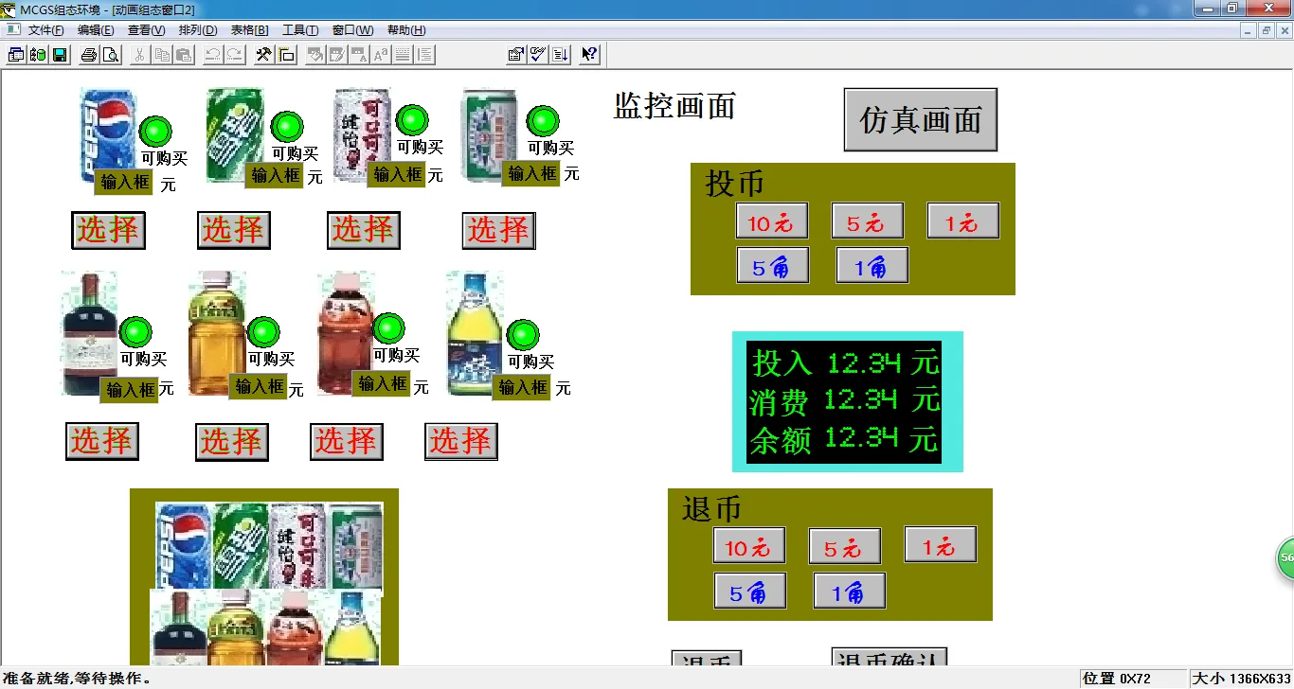
Task: Open the 排列 menu
Action: (x=196, y=29)
